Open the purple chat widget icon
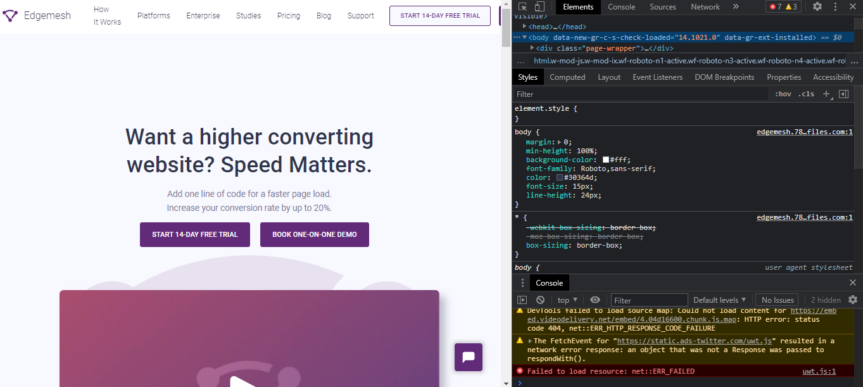 469,357
